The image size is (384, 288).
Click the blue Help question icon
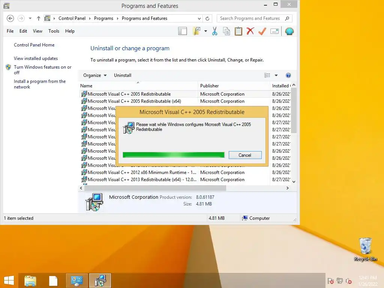tap(288, 75)
